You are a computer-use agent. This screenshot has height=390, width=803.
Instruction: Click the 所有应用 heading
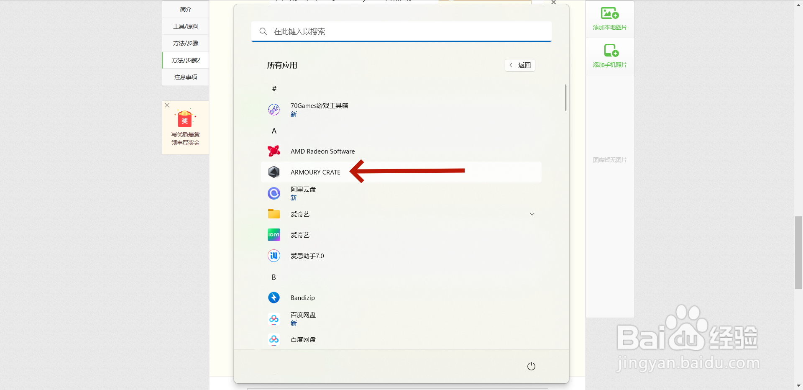click(x=282, y=65)
